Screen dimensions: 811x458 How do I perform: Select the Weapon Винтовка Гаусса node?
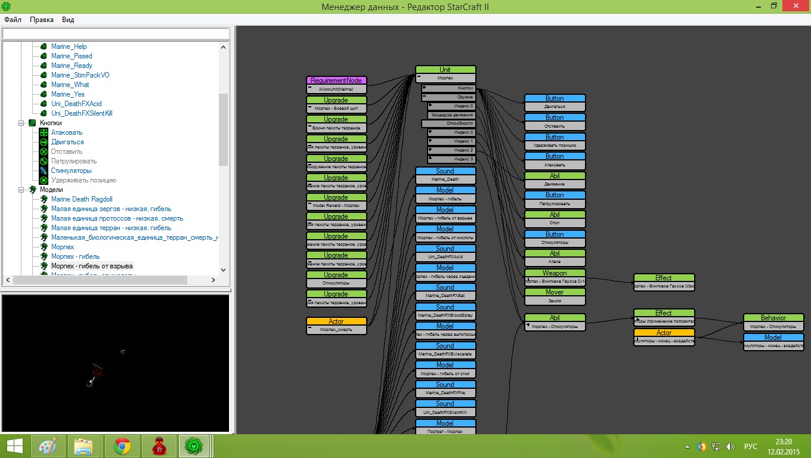555,277
